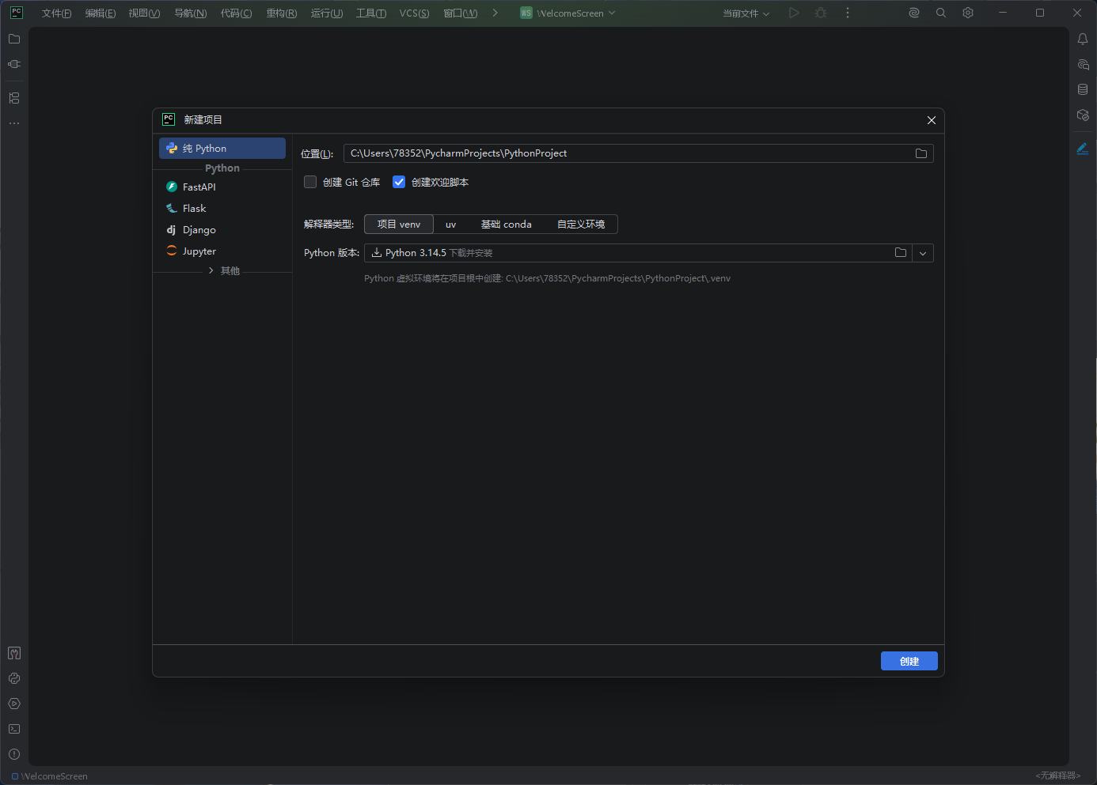Open the Notifications bell icon
1097x785 pixels.
coord(1083,39)
